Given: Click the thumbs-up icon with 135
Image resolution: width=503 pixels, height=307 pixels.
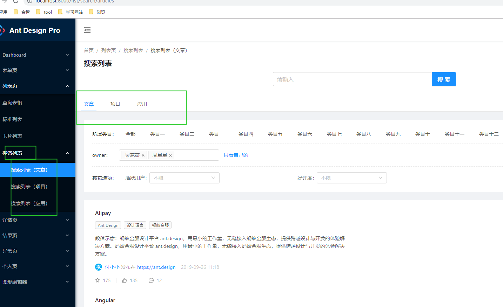Looking at the screenshot, I should click(125, 280).
